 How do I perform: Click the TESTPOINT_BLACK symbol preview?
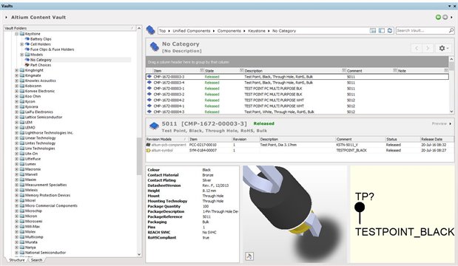click(x=403, y=214)
